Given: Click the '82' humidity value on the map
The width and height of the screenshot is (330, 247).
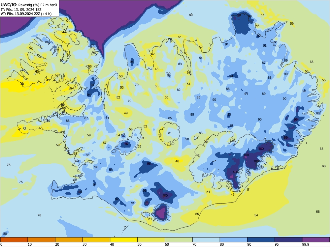Looking at the screenshot, I should pyautogui.click(x=179, y=90).
